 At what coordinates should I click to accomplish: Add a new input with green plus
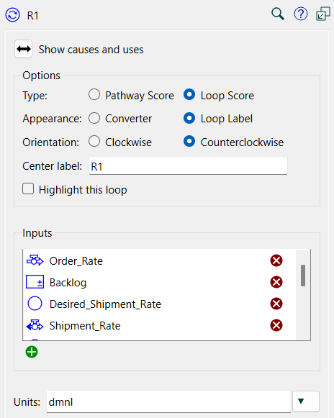[x=32, y=352]
